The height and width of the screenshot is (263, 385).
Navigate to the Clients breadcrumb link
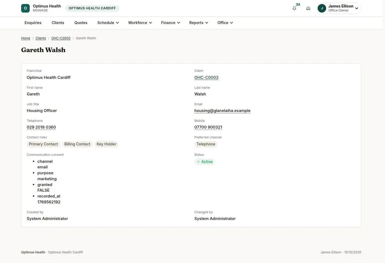point(41,38)
